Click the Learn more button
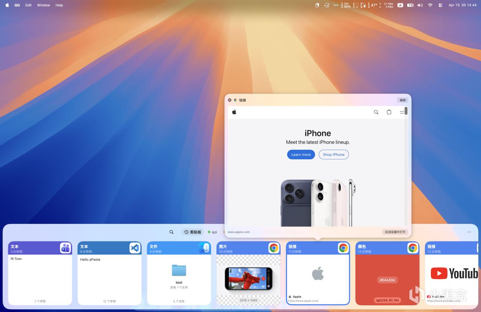The width and height of the screenshot is (481, 312). click(x=301, y=155)
